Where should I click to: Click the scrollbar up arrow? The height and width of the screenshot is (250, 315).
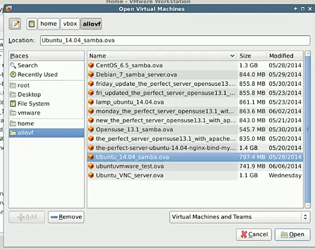coord(308,54)
